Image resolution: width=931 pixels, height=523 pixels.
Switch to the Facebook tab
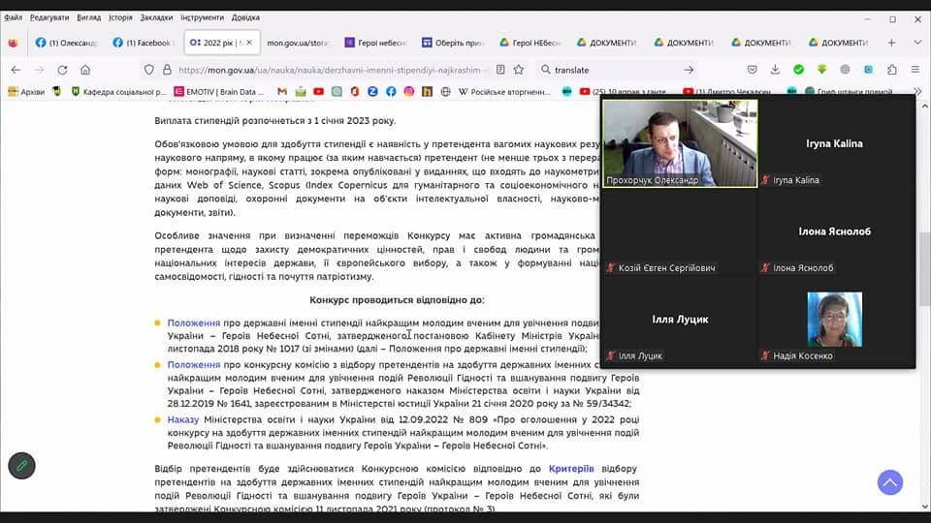[141, 43]
